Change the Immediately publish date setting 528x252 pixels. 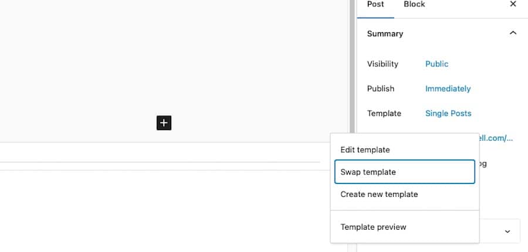tap(448, 88)
